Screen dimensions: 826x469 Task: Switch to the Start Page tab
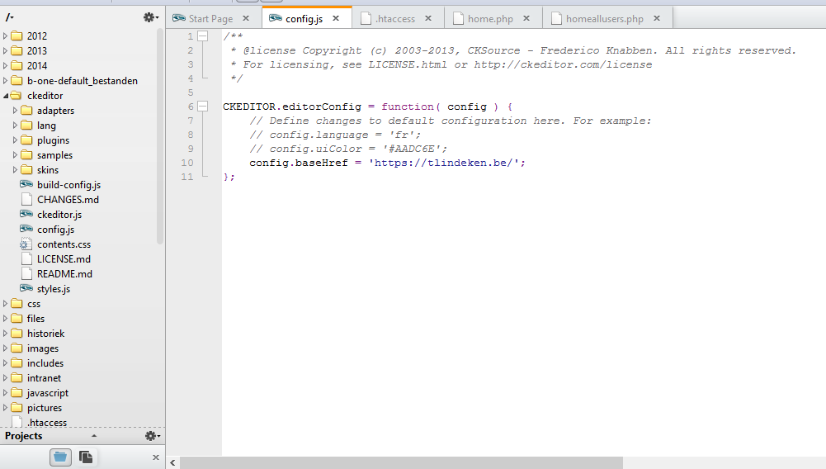210,18
